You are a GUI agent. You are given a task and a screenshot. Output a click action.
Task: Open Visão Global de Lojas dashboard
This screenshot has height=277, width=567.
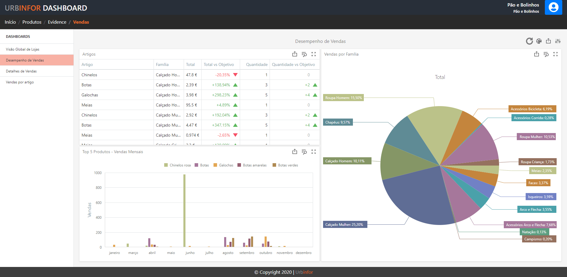tap(22, 49)
